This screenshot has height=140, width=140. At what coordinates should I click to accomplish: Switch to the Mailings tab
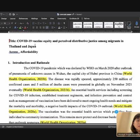pos(35,19)
